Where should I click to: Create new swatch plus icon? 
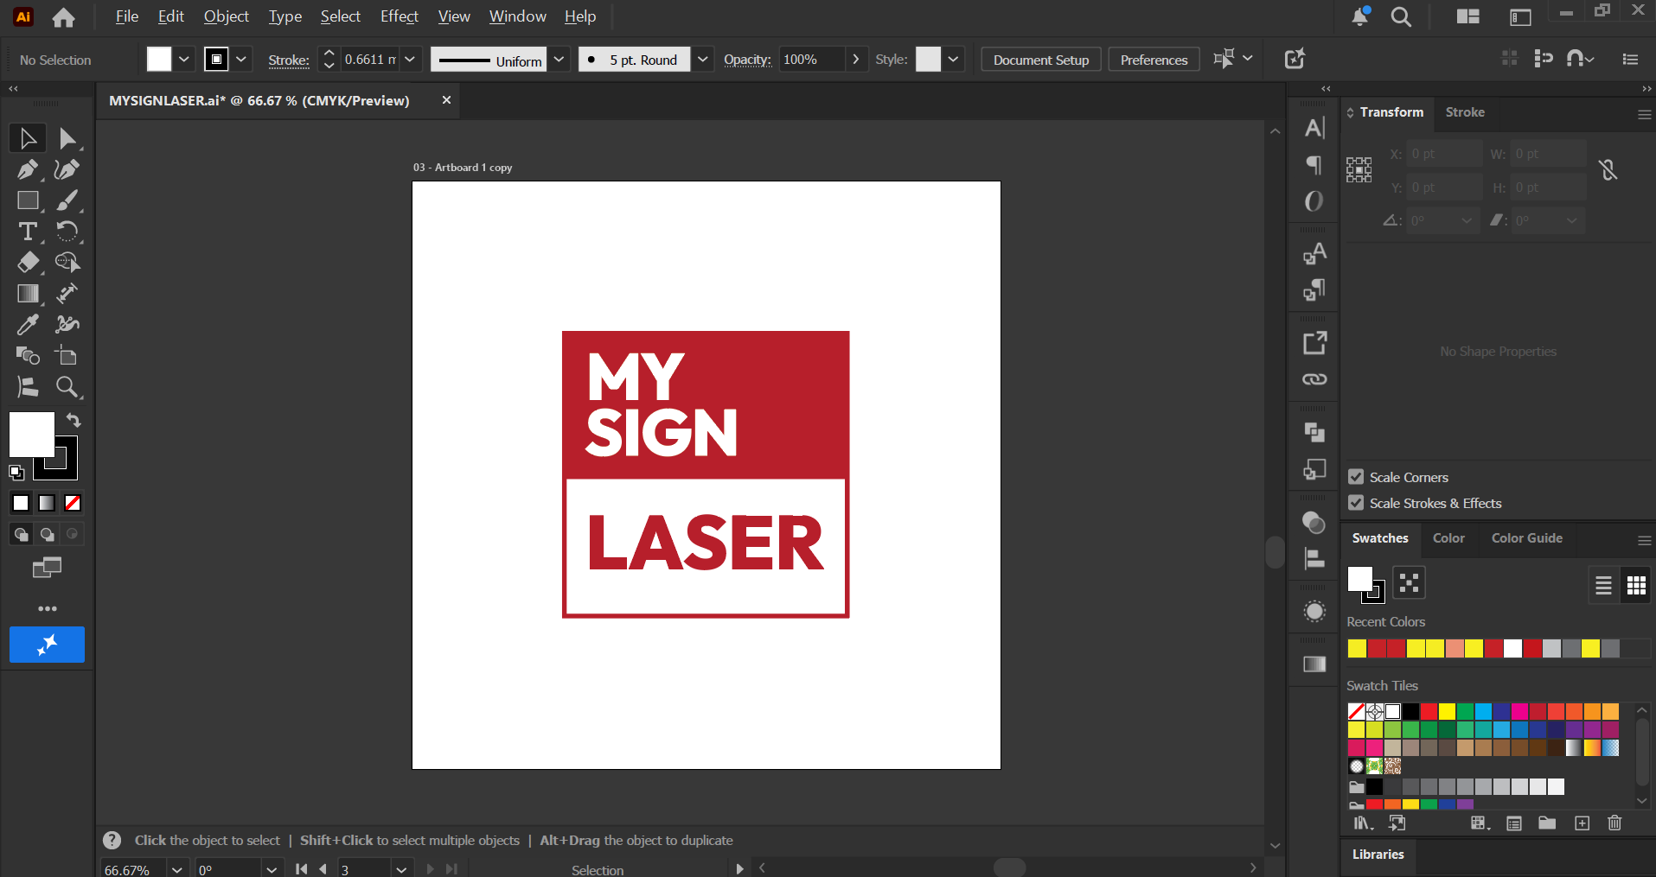click(1582, 823)
